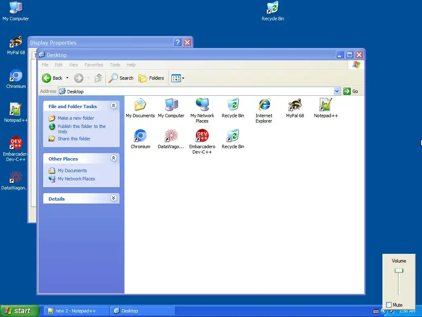Click Make a new folder link
Screen dimensions: 422x317
pos(76,118)
